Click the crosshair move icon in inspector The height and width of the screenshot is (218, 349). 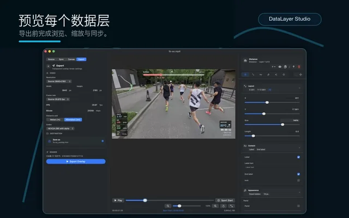(300, 75)
